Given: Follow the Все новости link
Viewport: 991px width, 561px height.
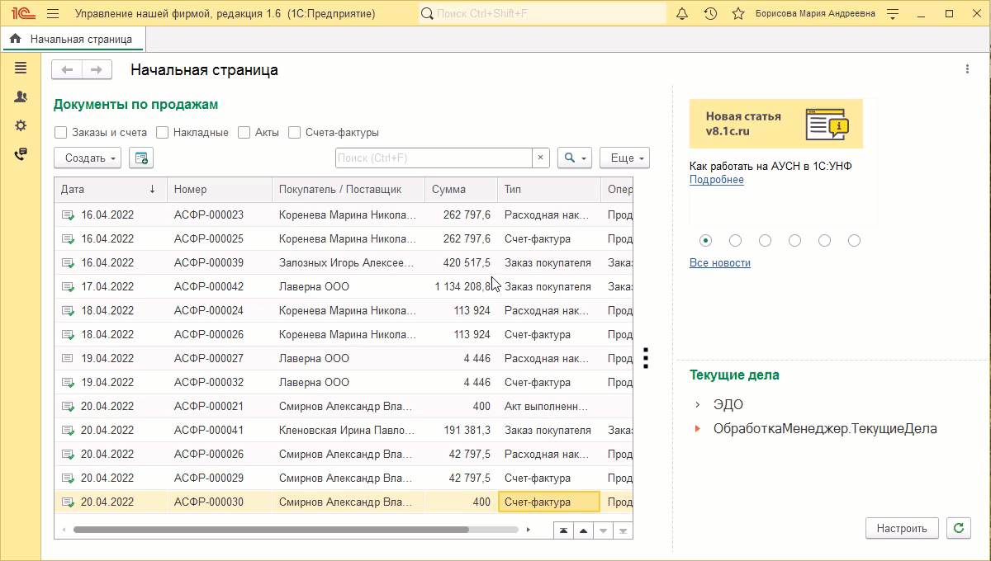Looking at the screenshot, I should point(720,263).
